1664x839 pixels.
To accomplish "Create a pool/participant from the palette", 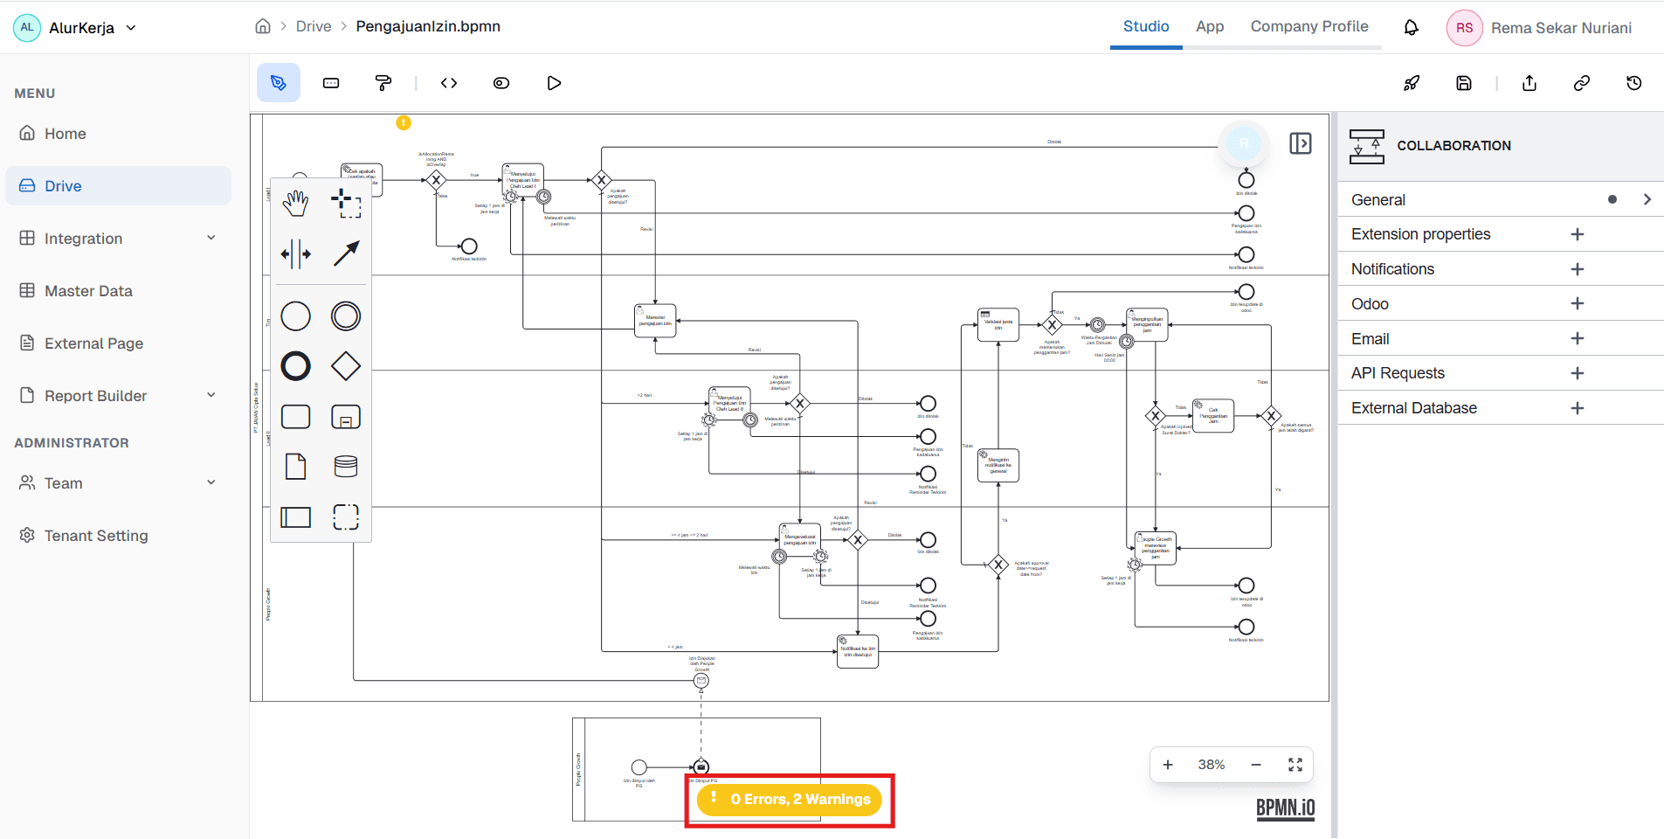I will click(296, 517).
